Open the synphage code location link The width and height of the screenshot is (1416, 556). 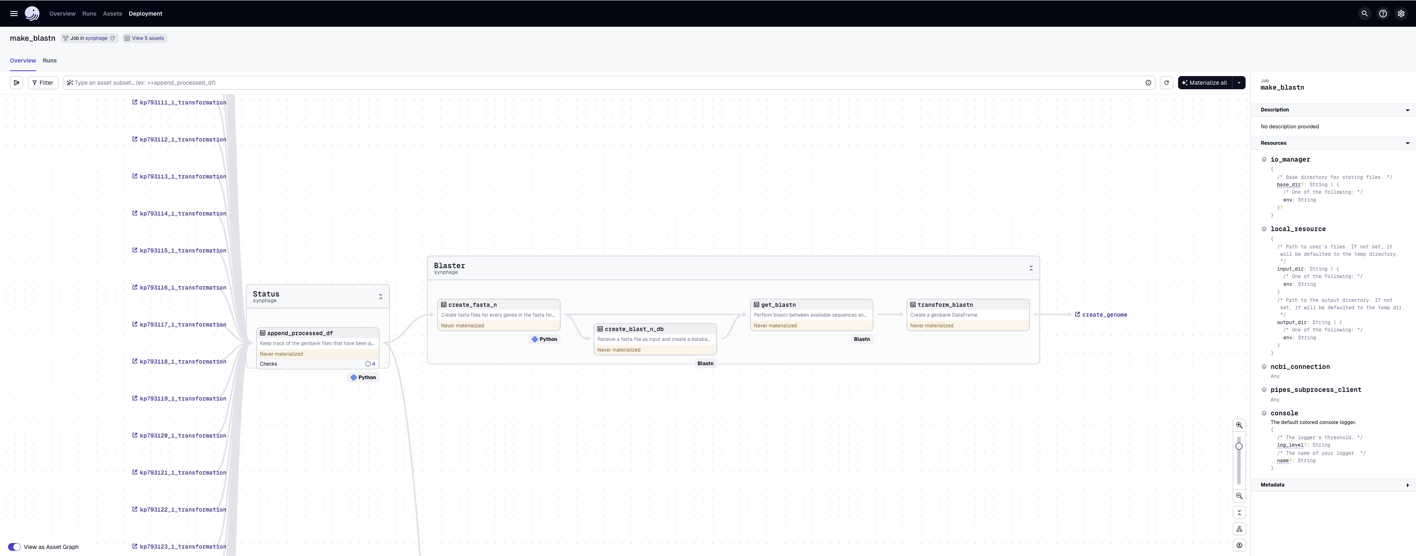pos(96,39)
